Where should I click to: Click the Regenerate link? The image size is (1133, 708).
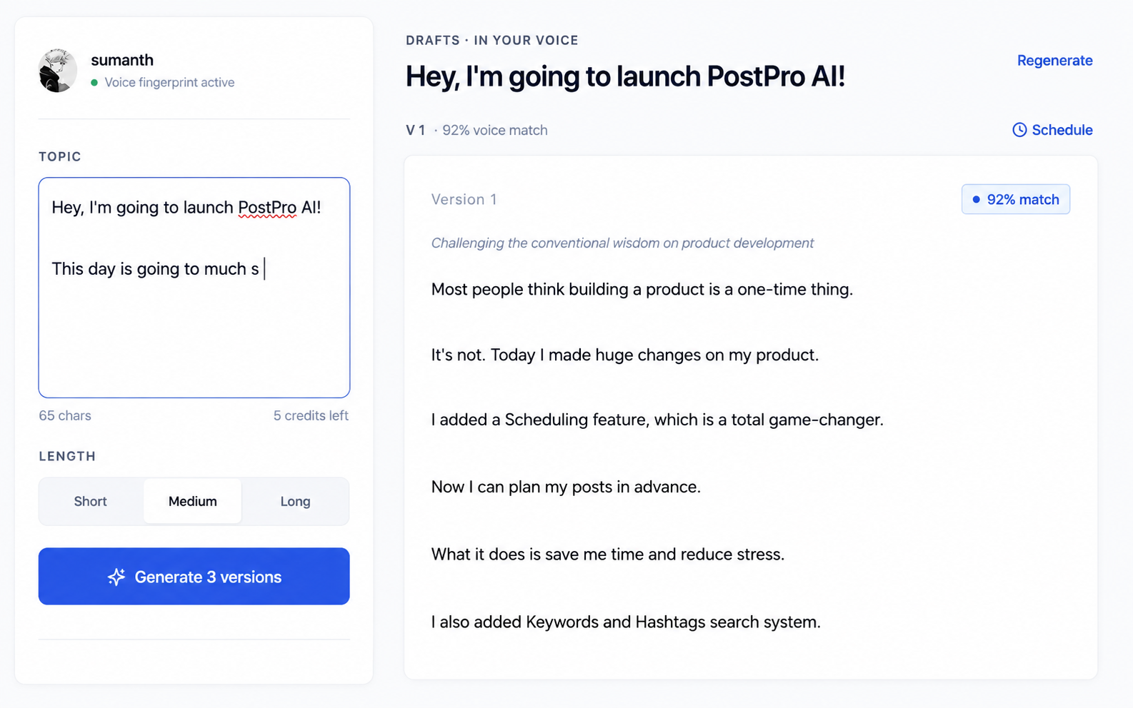(x=1054, y=61)
